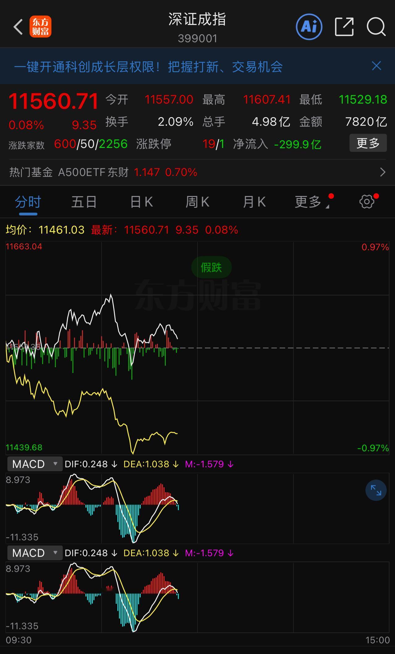Tap the 涨跌家数 600/50/2256 figures

(x=91, y=144)
